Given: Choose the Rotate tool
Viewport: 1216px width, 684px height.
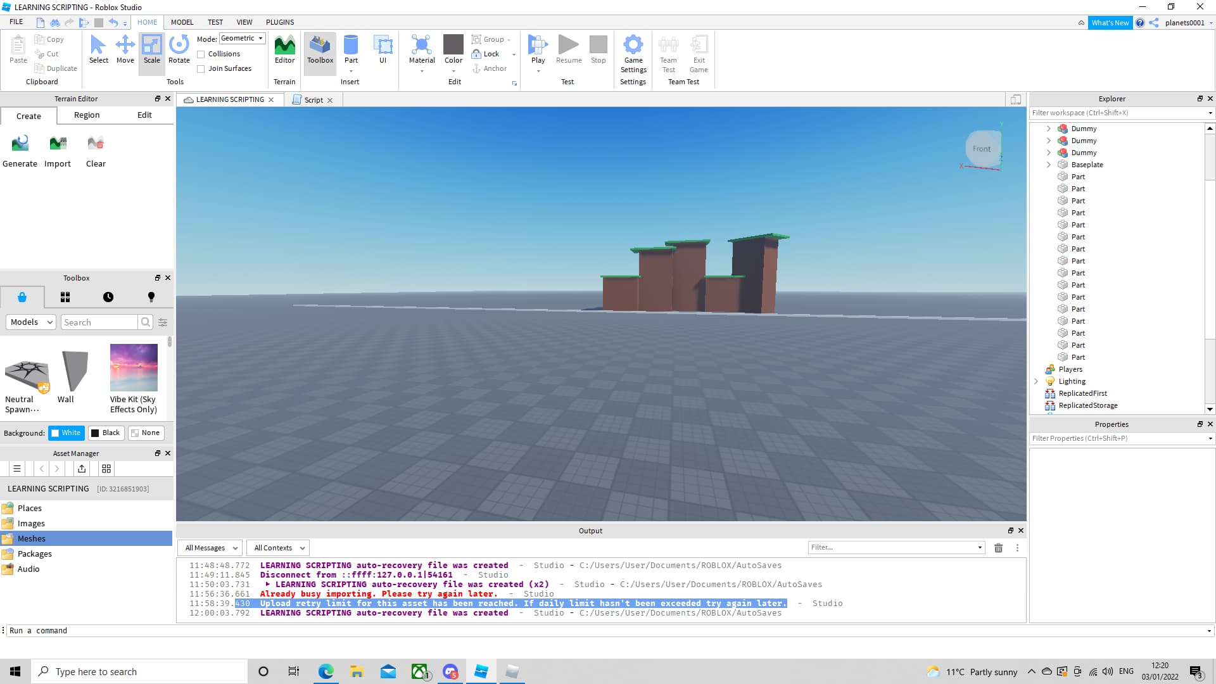Looking at the screenshot, I should click(x=179, y=49).
